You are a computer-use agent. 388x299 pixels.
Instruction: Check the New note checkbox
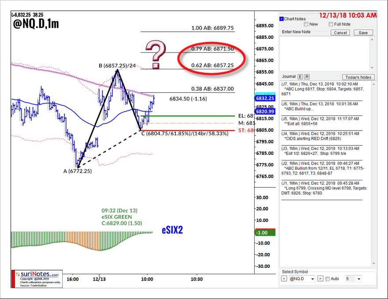click(306, 24)
